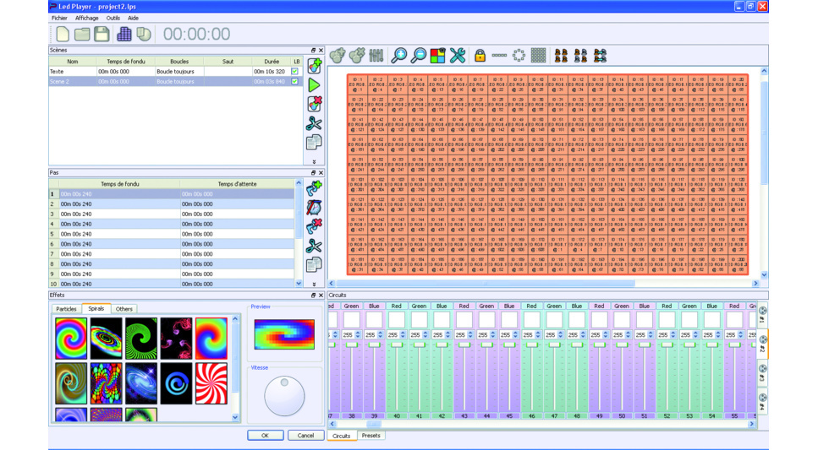Image resolution: width=818 pixels, height=450 pixels.
Task: Click the add fixture icon in matrix toolbar
Action: point(338,55)
